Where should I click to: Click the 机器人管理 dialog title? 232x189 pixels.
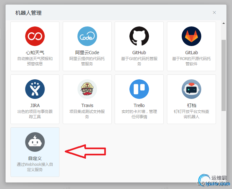28,13
